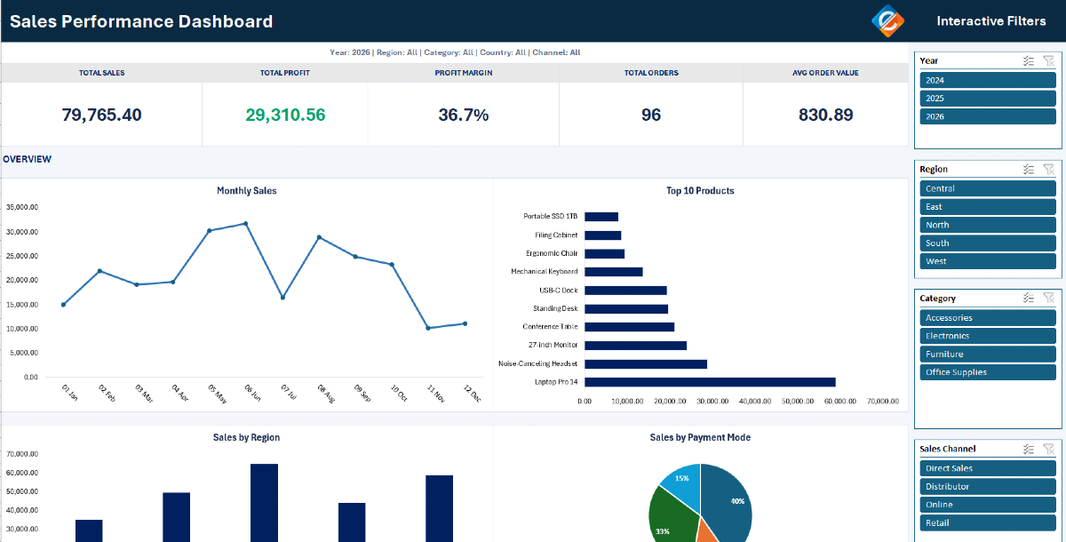This screenshot has width=1066, height=542.
Task: Click the June data point on Monthly Sales
Action: click(x=245, y=223)
